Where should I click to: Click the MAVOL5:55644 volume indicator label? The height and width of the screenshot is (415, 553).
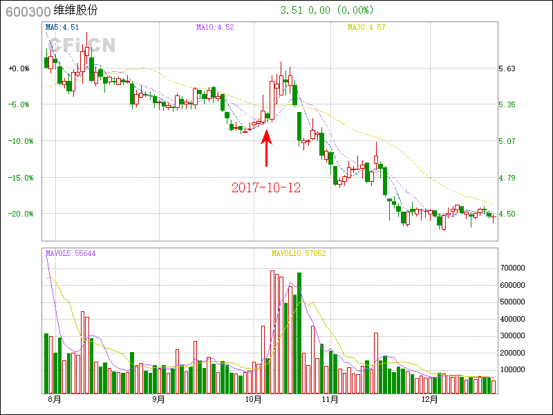point(71,254)
